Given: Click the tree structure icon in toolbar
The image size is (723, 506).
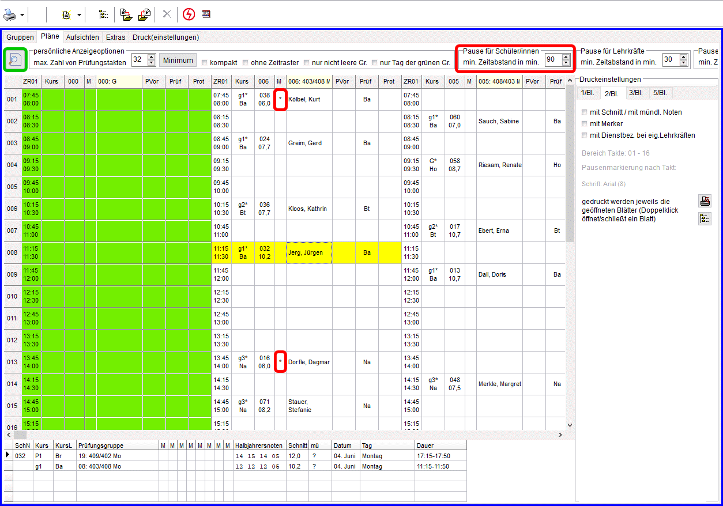Looking at the screenshot, I should point(103,14).
